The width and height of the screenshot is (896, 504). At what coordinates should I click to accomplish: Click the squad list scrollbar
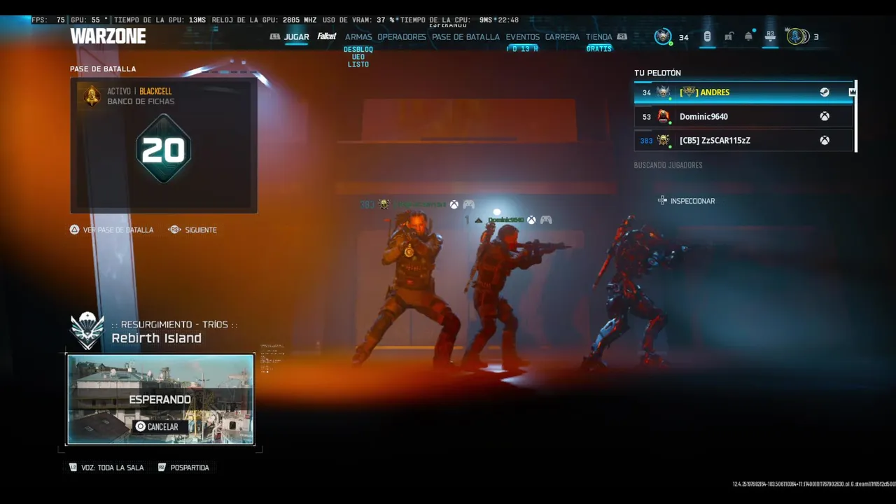point(855,116)
